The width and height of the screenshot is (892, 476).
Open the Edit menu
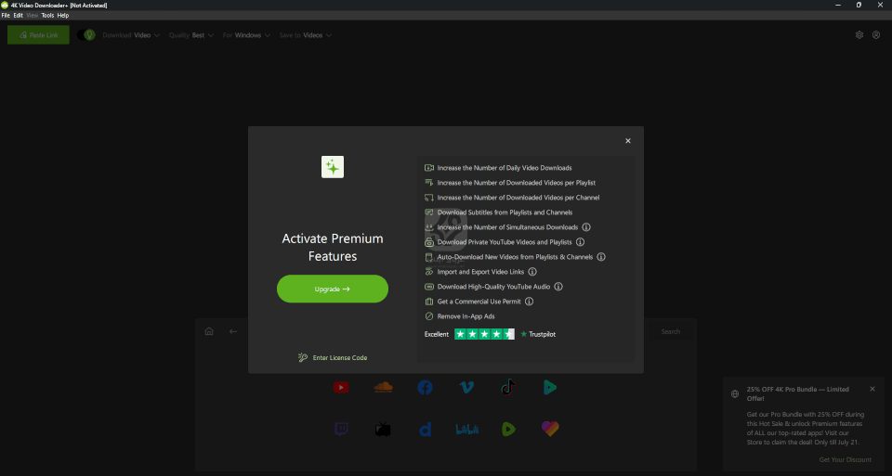click(x=19, y=16)
